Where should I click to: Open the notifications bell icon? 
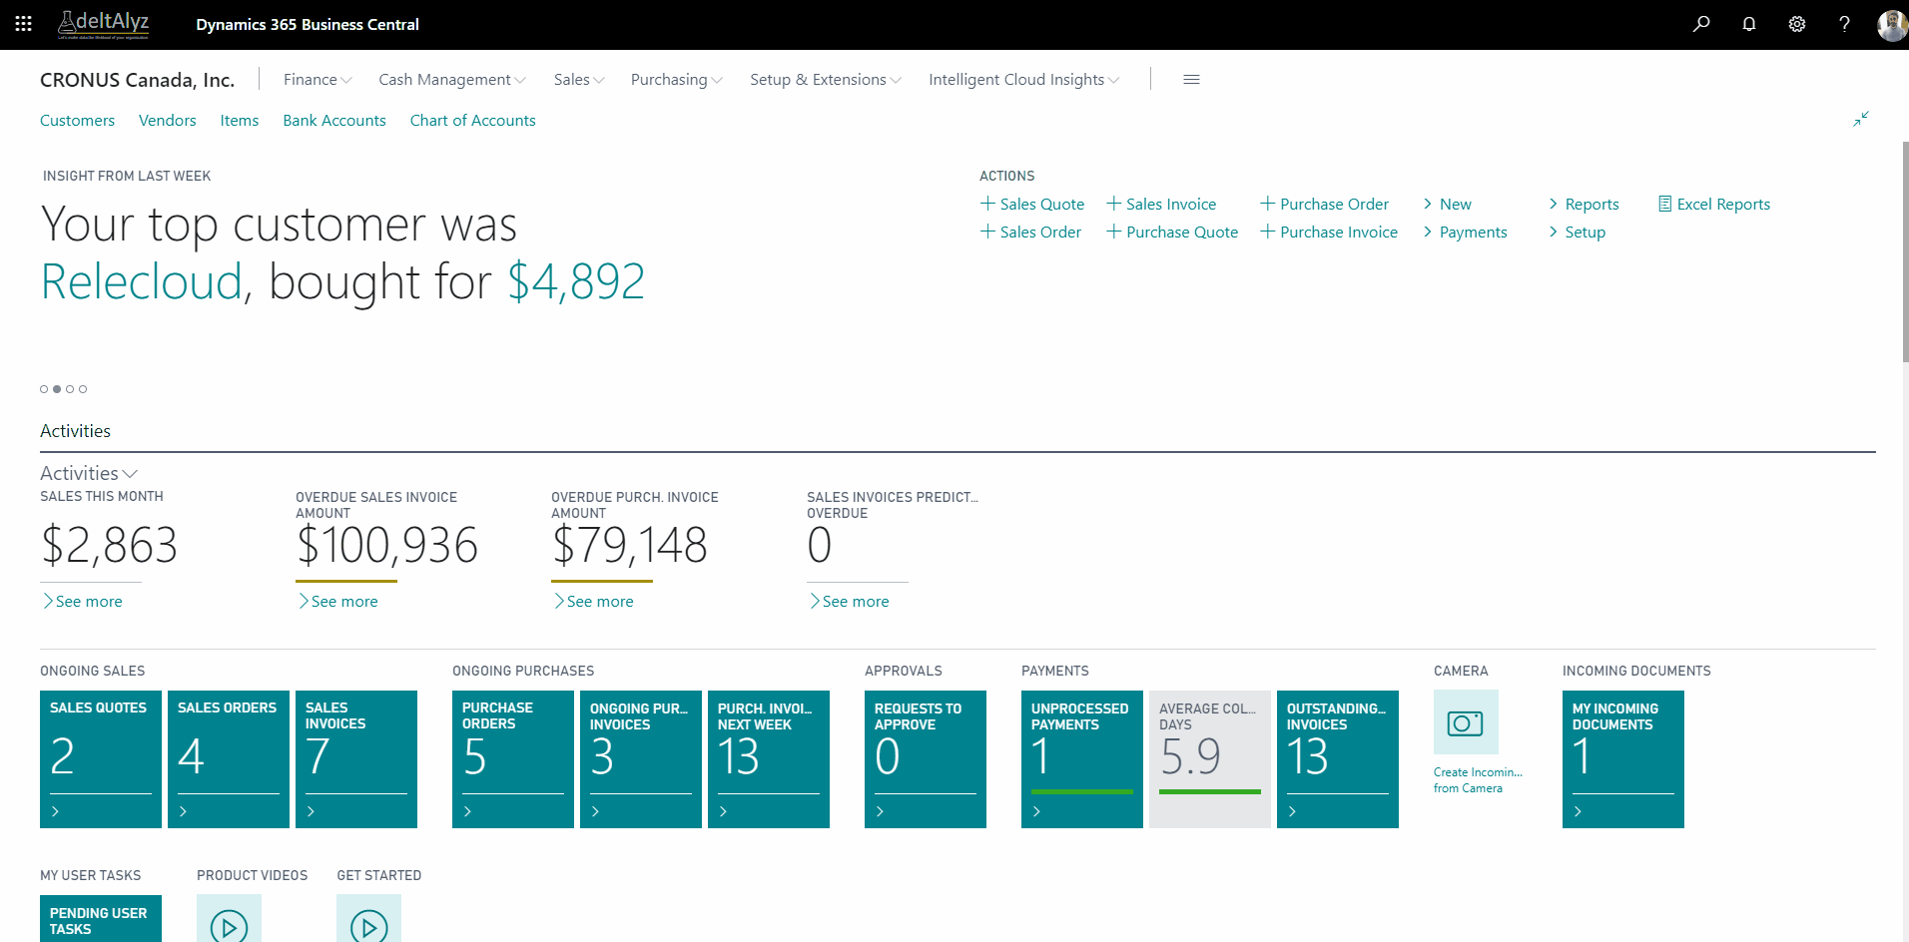[x=1749, y=24]
